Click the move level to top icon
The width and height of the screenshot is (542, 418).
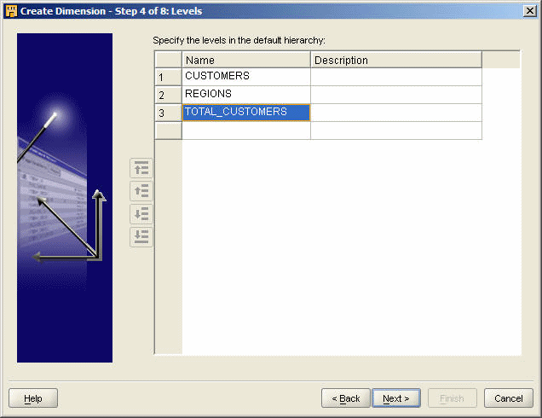141,168
